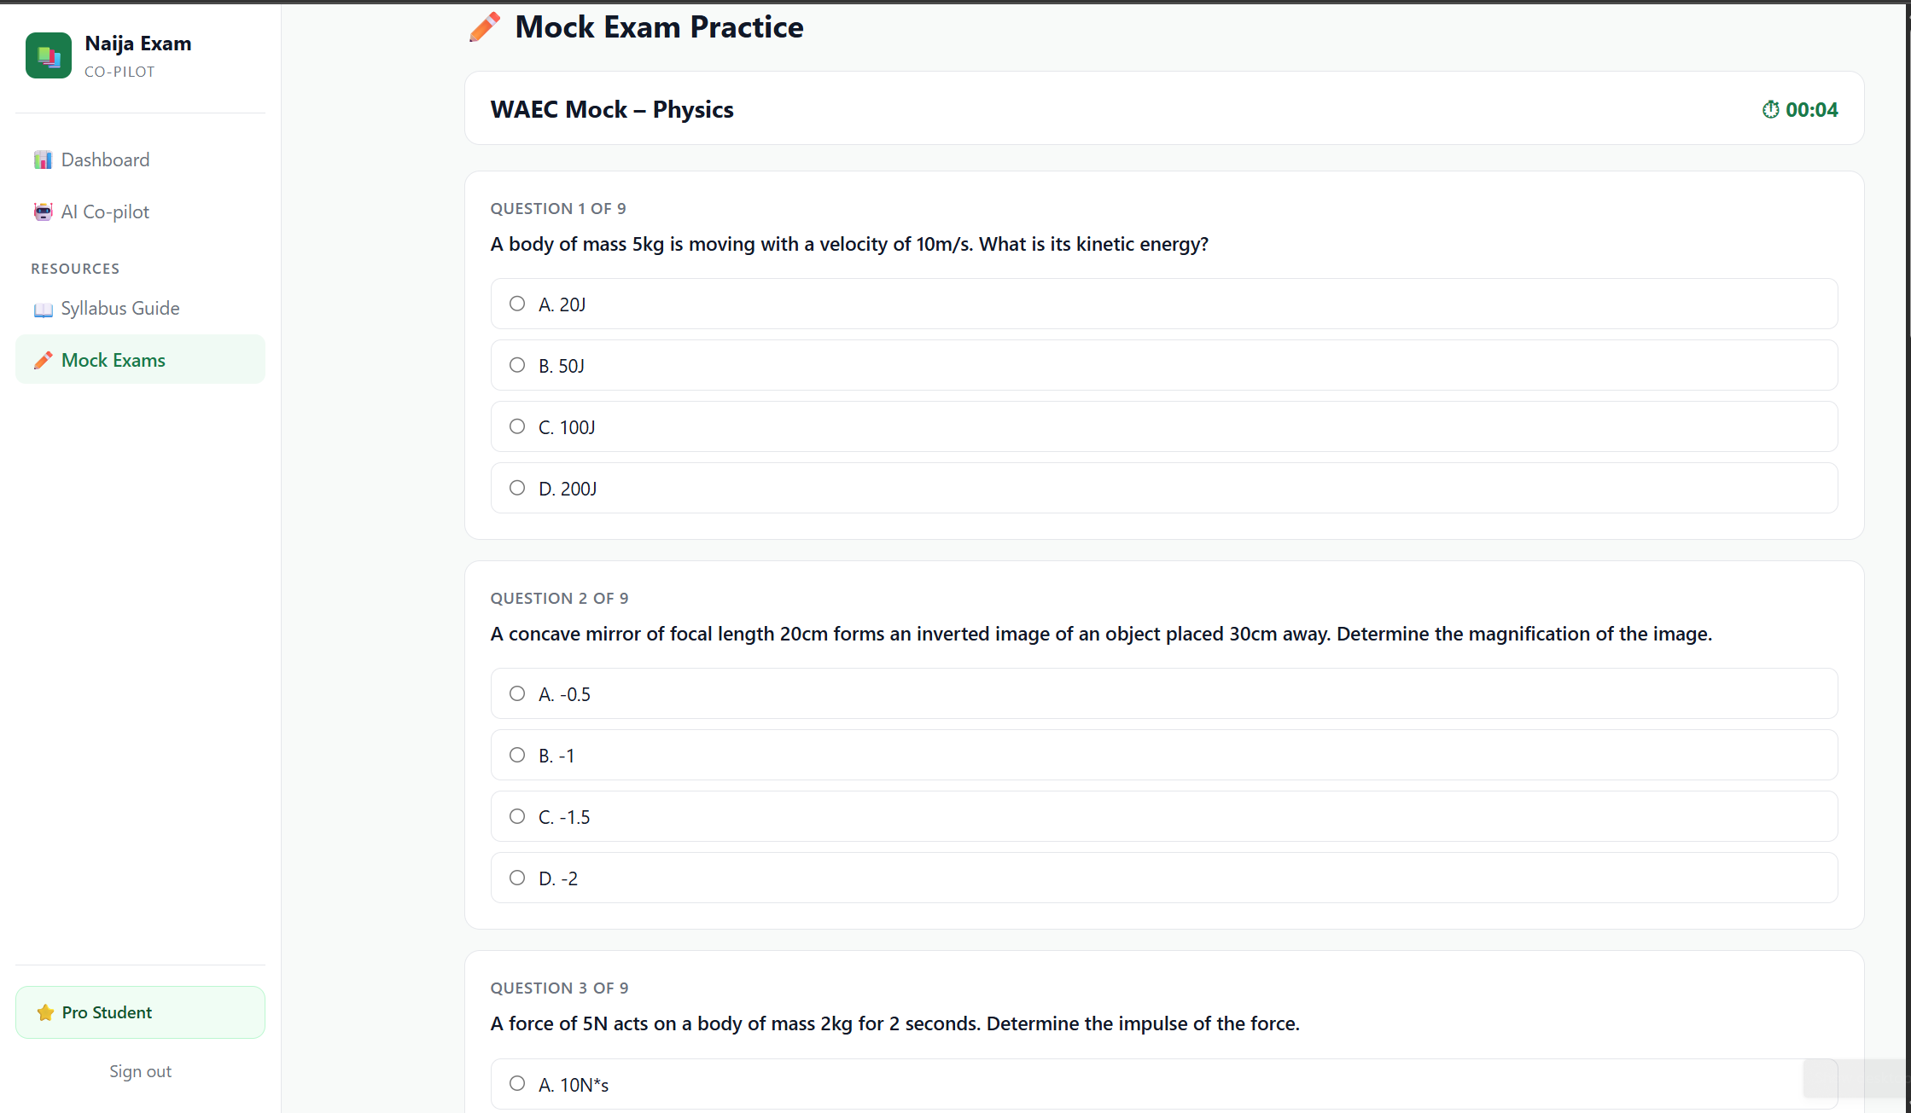Click the stopwatch timer icon

coord(1770,110)
